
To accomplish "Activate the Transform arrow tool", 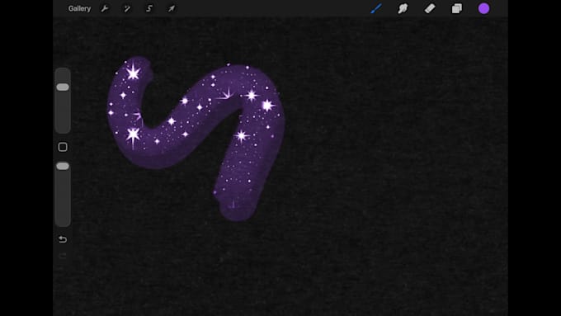I will pos(172,8).
